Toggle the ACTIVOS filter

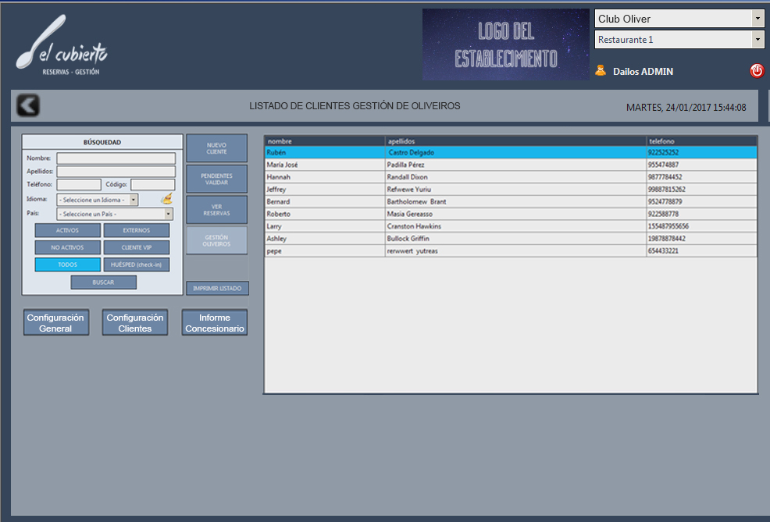[x=67, y=231]
